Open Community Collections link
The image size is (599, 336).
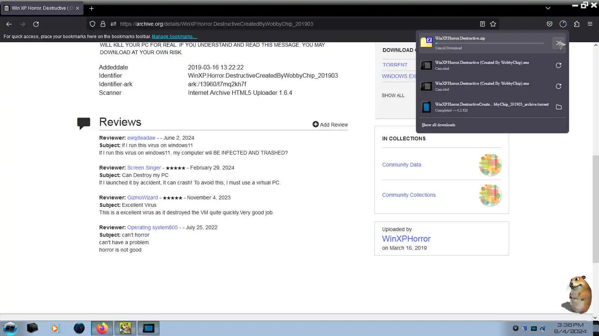409,195
